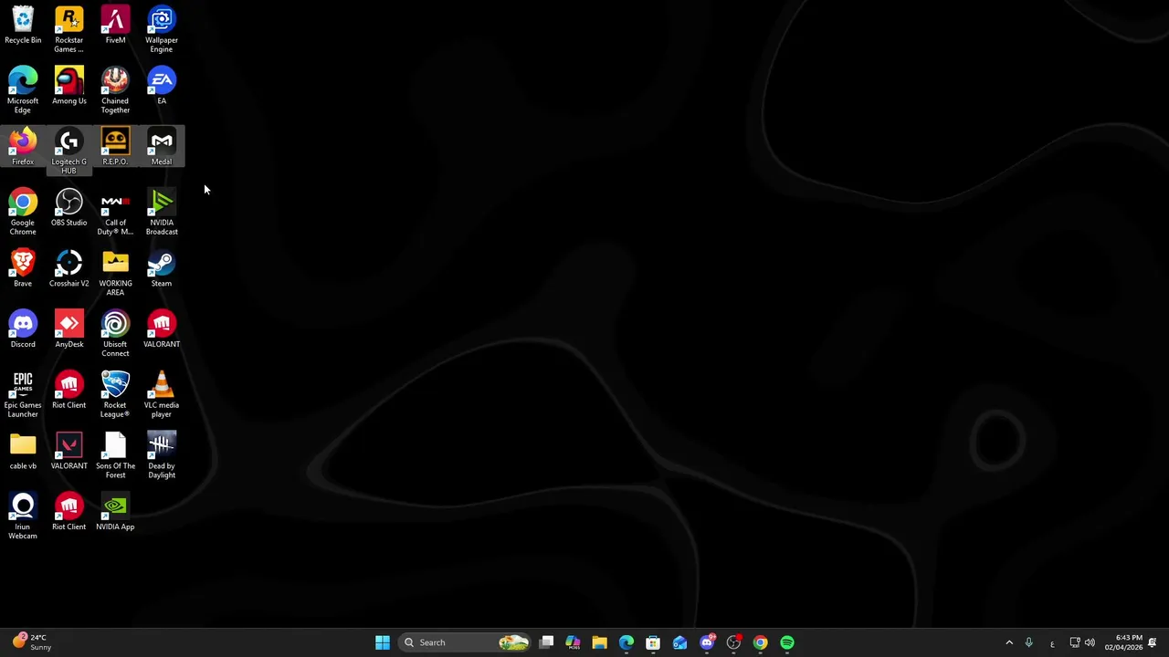Click the taskbar Search box
The height and width of the screenshot is (657, 1169).
click(466, 642)
